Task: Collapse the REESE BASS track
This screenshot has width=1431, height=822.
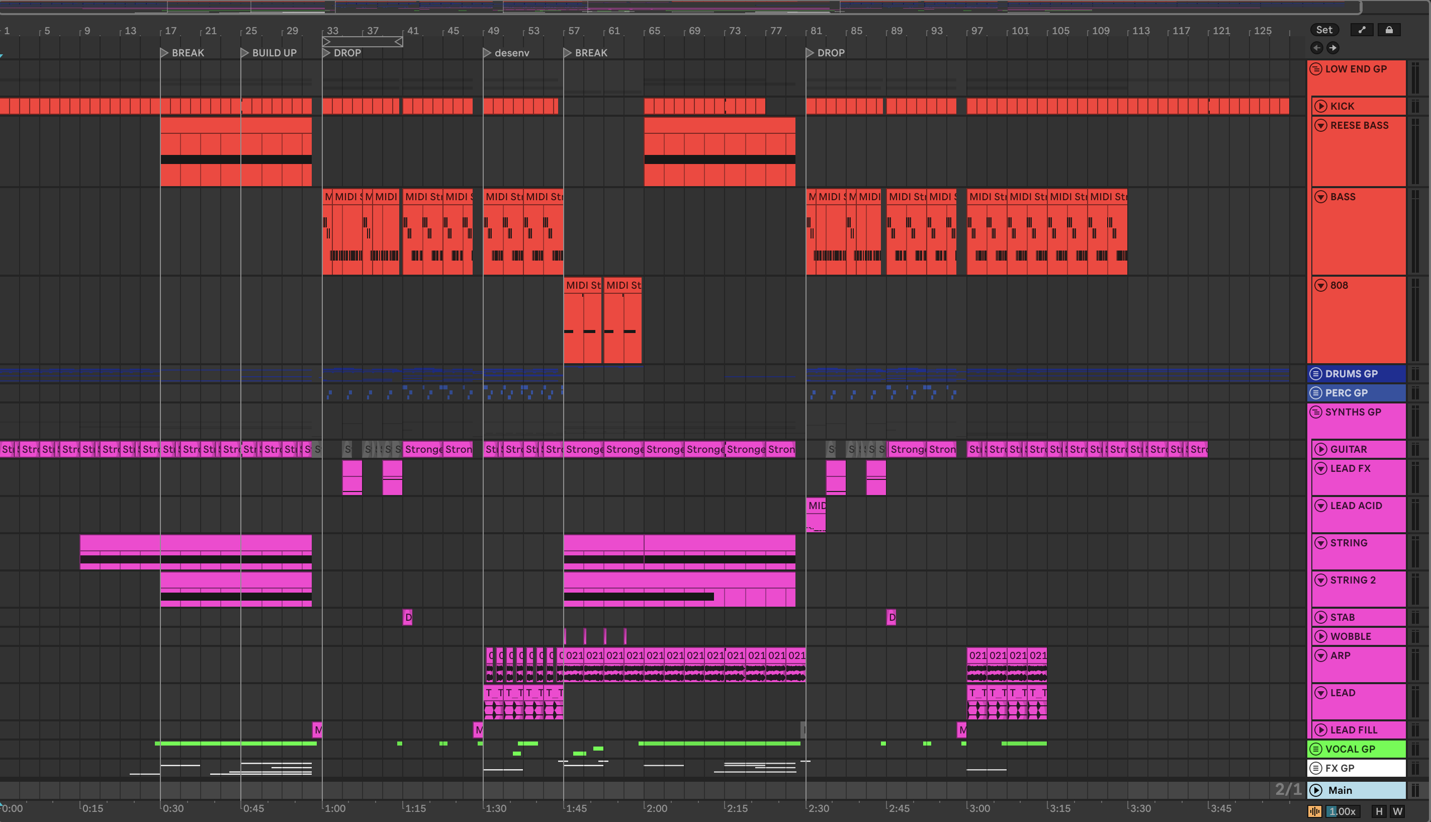Action: click(x=1320, y=125)
